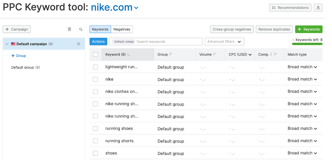Click Remove duplicates
This screenshot has height=167, width=332.
point(274,29)
